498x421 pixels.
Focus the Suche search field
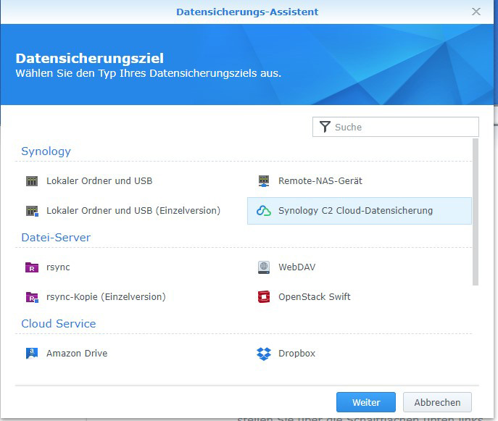coord(395,127)
